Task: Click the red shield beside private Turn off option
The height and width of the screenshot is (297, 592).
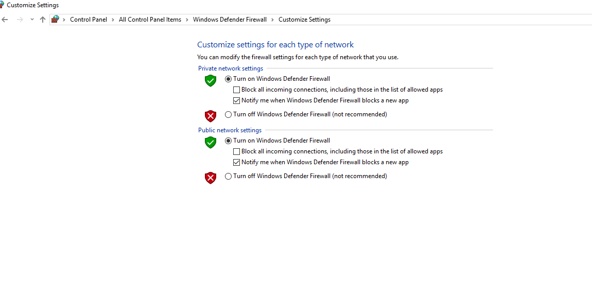Action: pyautogui.click(x=210, y=116)
